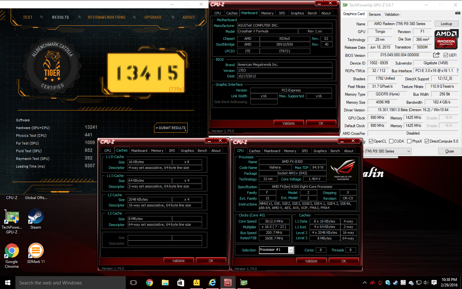Viewport: 462px width, 289px height.
Task: Open the Windows Store taskbar icon
Action: click(181, 283)
